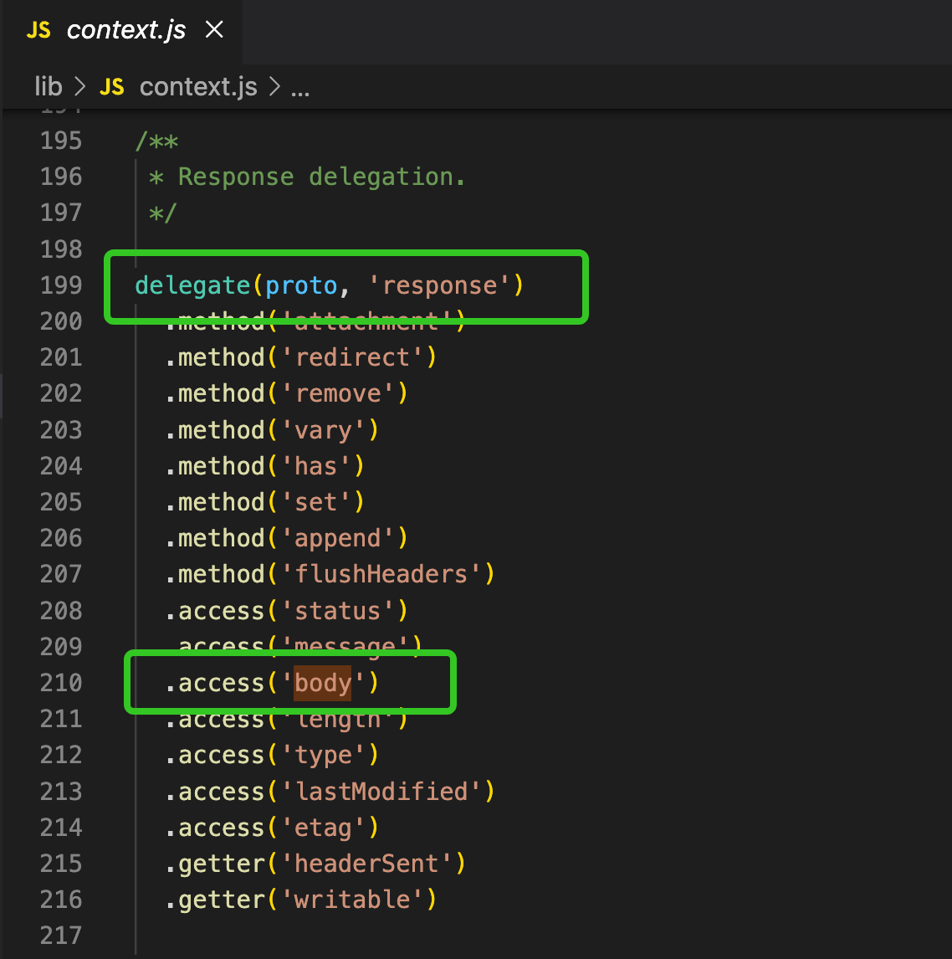Image resolution: width=952 pixels, height=959 pixels.
Task: Click the proto argument on line 199
Action: (x=300, y=285)
